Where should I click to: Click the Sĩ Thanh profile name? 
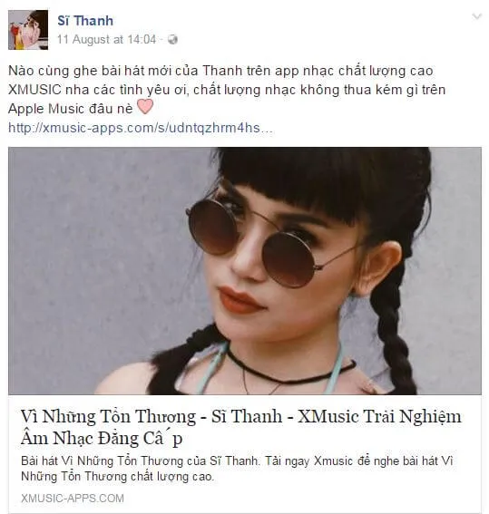point(85,21)
